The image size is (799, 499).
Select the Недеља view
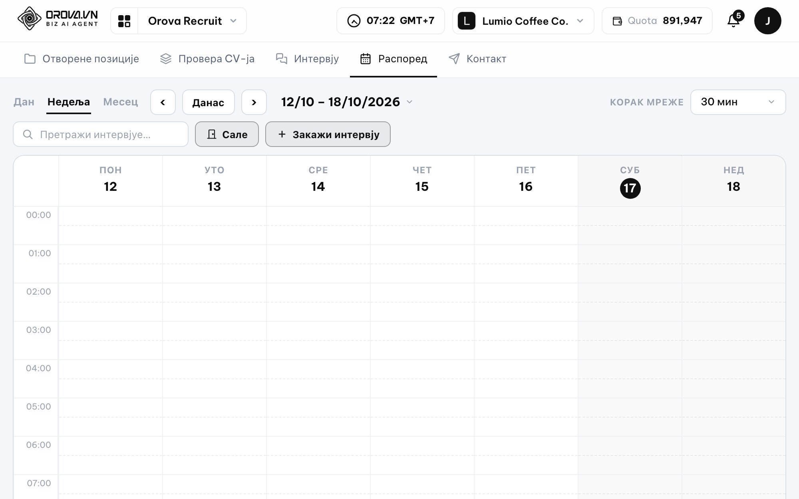tap(69, 102)
